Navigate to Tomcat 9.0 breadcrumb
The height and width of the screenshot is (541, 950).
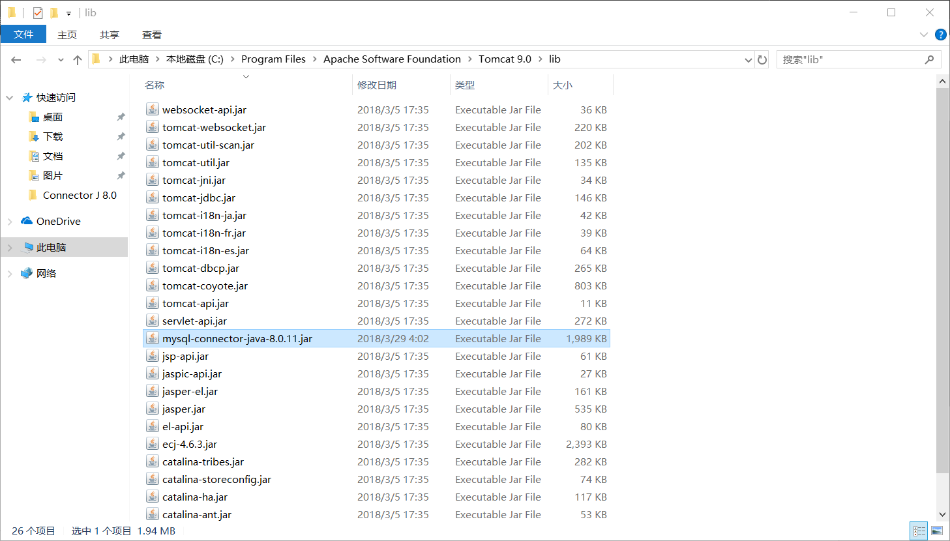click(x=505, y=59)
